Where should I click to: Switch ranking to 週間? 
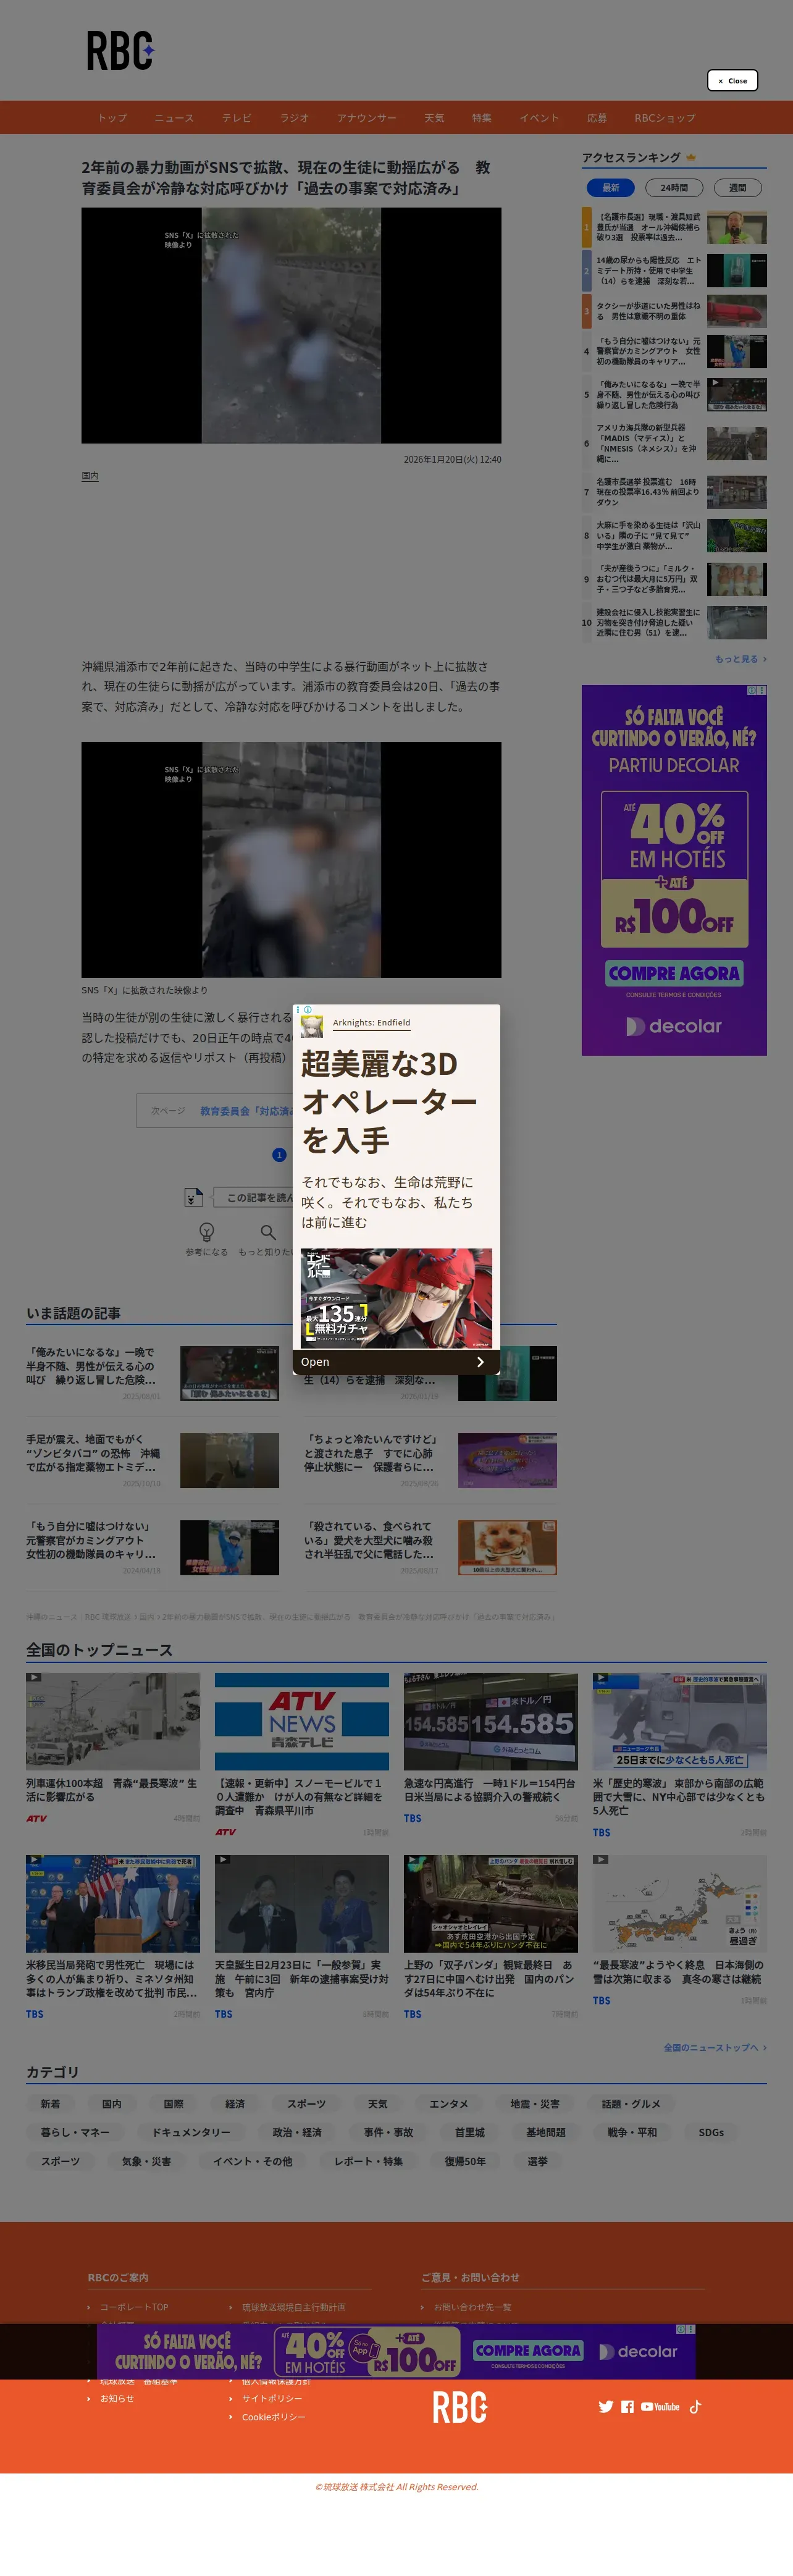coord(737,188)
